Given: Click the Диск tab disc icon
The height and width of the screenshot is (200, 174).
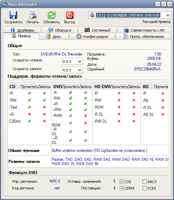Looking at the screenshot, I should (48, 36).
